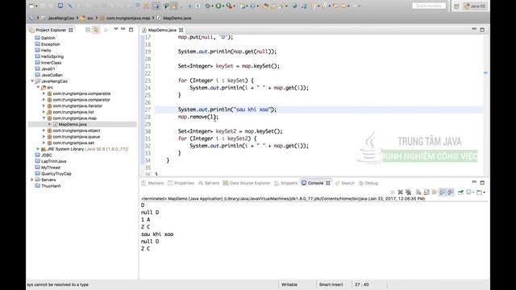
Task: Toggle Show Console When Standard Error Changes
Action: click(x=451, y=192)
